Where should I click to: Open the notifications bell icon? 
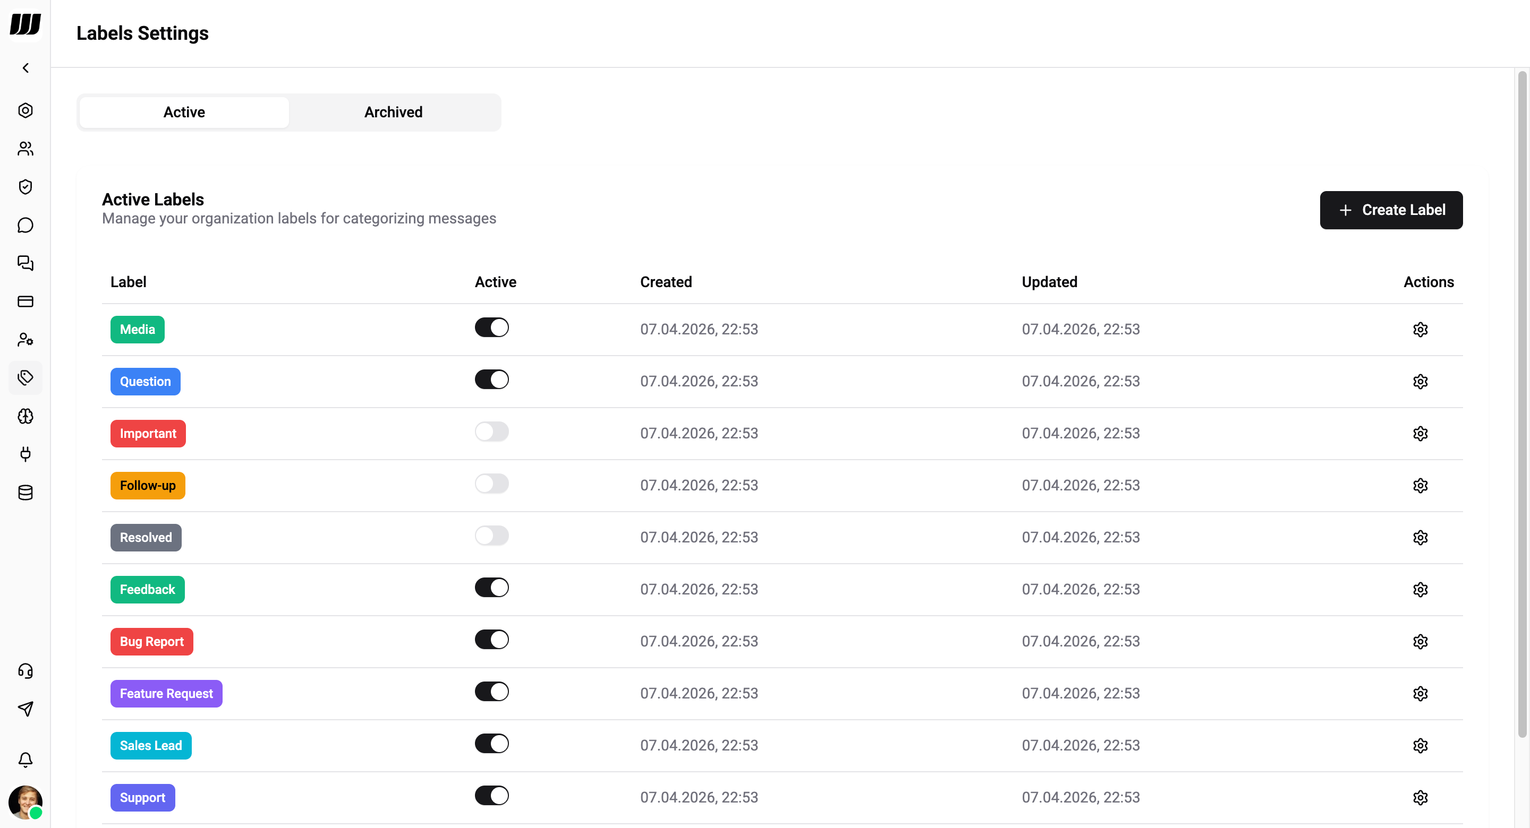pyautogui.click(x=25, y=760)
